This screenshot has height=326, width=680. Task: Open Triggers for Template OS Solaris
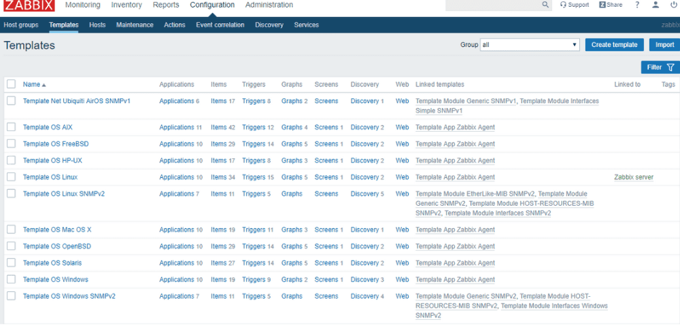click(254, 263)
